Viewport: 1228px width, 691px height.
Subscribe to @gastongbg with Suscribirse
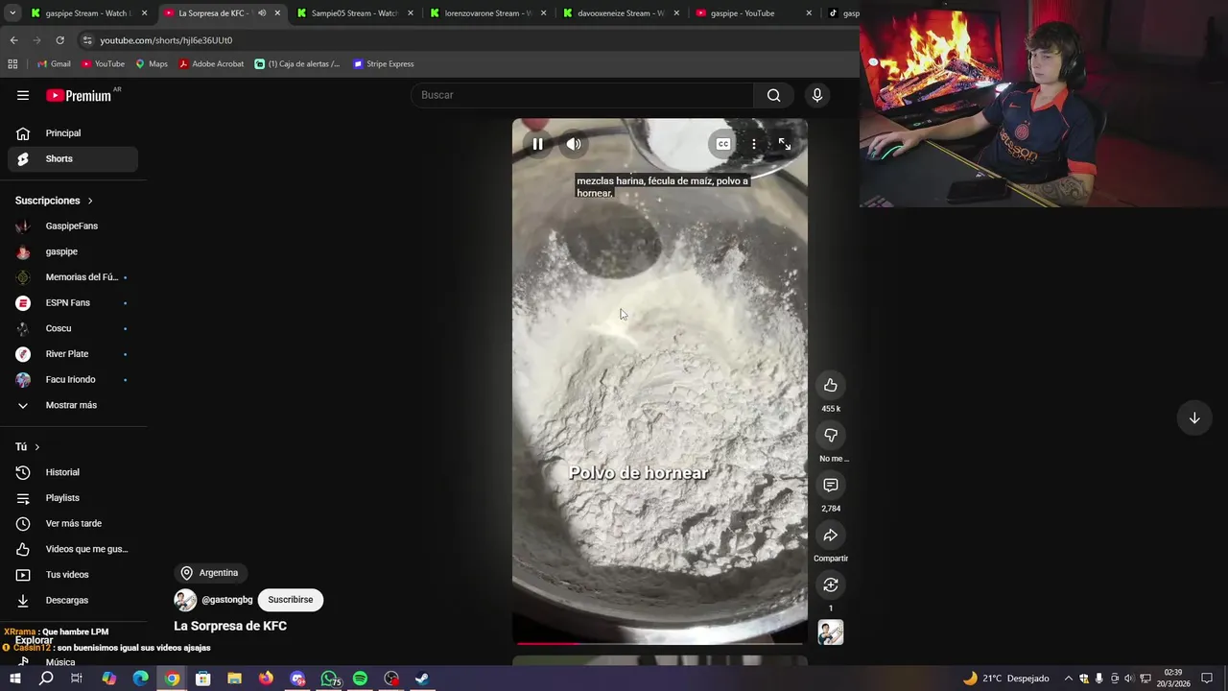tap(291, 600)
